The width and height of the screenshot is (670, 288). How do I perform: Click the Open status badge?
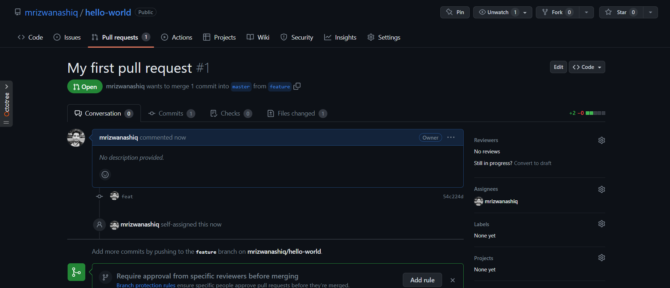point(85,87)
